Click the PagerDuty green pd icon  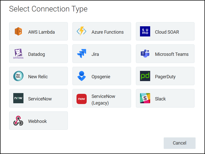pos(145,76)
